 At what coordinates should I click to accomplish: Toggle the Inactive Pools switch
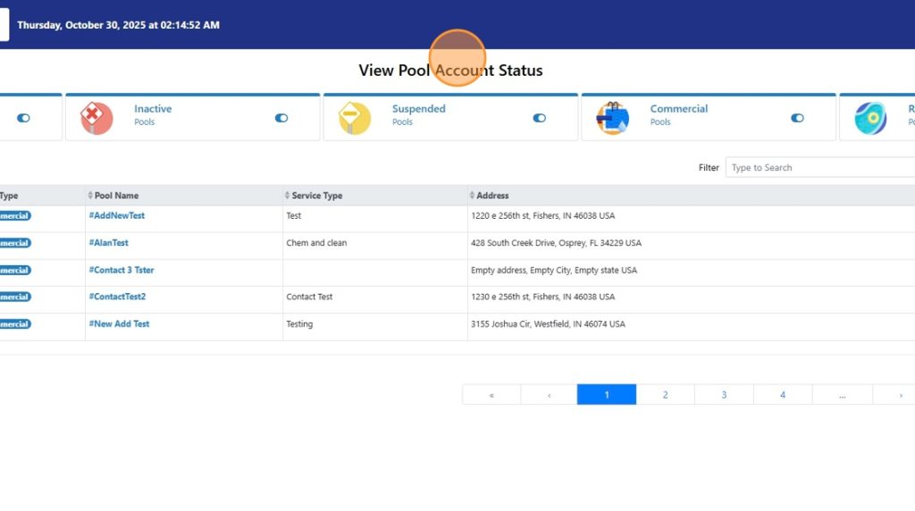[281, 118]
